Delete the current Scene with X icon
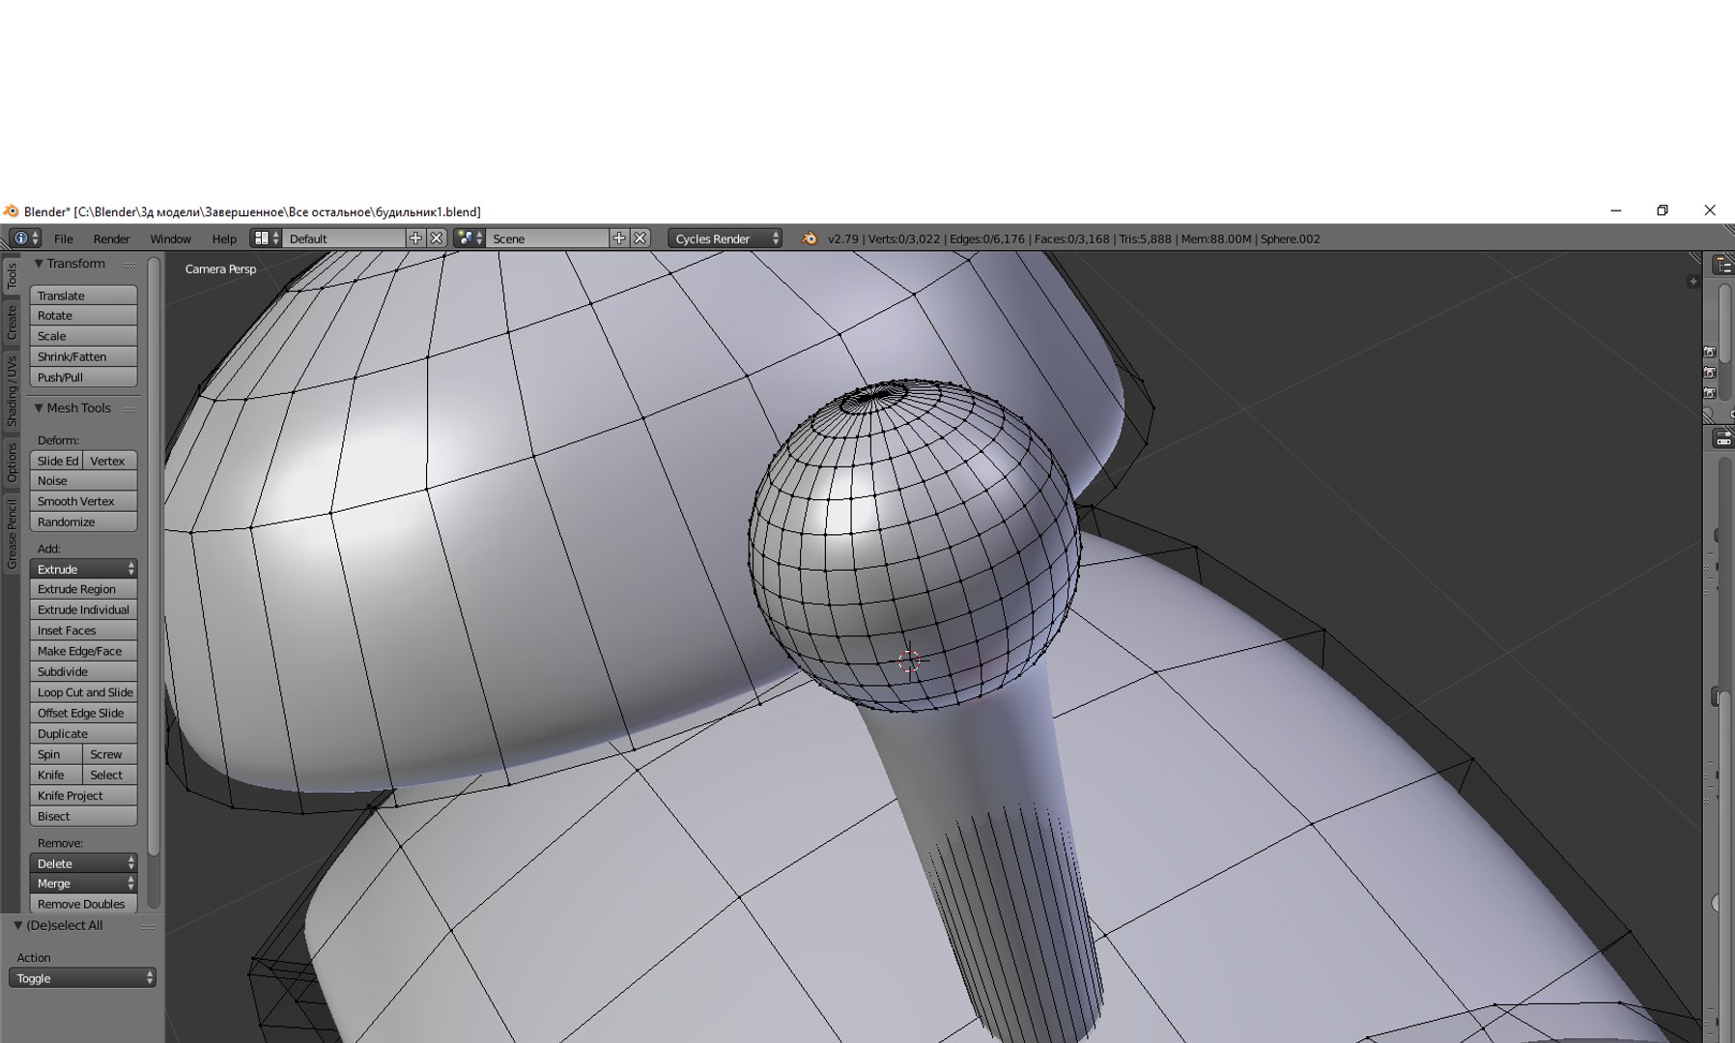The width and height of the screenshot is (1735, 1043). coord(640,238)
